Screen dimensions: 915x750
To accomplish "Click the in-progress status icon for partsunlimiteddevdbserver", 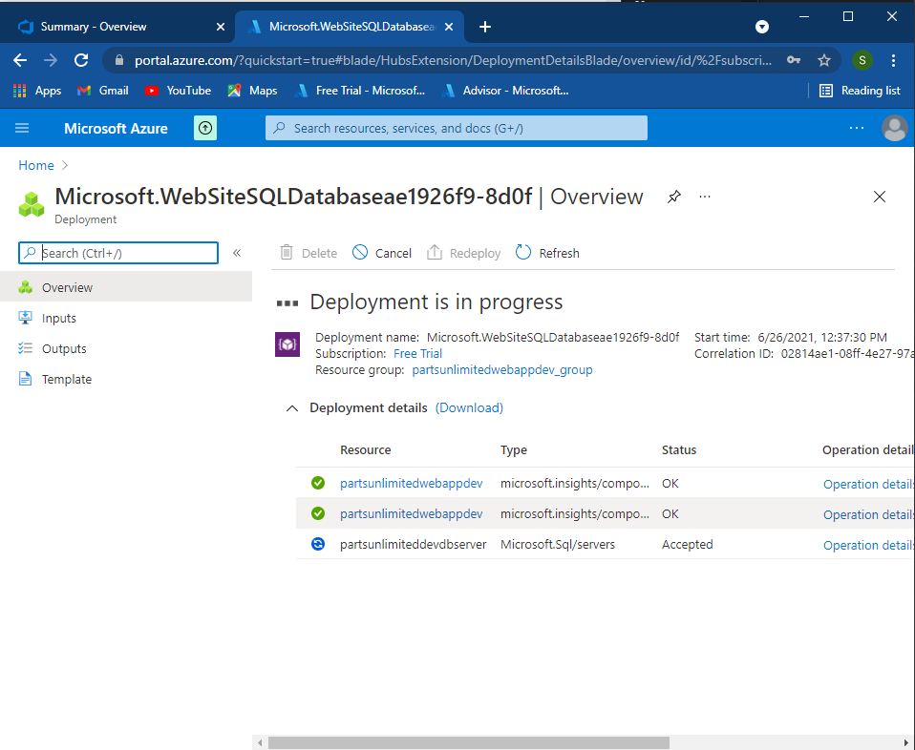I will point(318,544).
